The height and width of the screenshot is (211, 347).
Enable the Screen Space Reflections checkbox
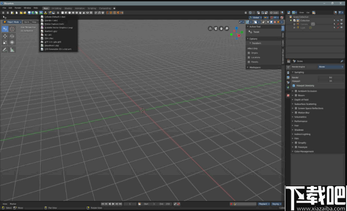pos(296,108)
